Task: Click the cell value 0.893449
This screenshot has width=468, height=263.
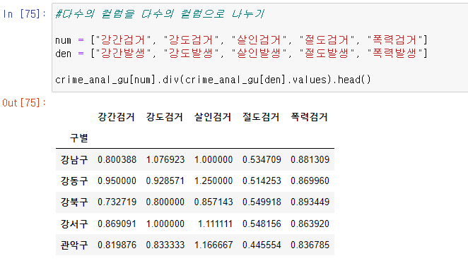Action: [x=310, y=202]
